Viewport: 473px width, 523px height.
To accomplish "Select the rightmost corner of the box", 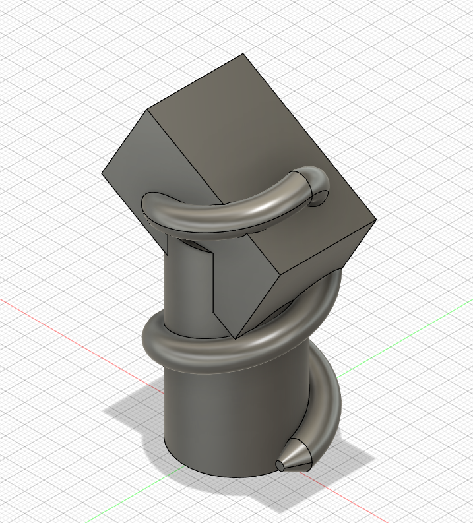I will pyautogui.click(x=375, y=220).
